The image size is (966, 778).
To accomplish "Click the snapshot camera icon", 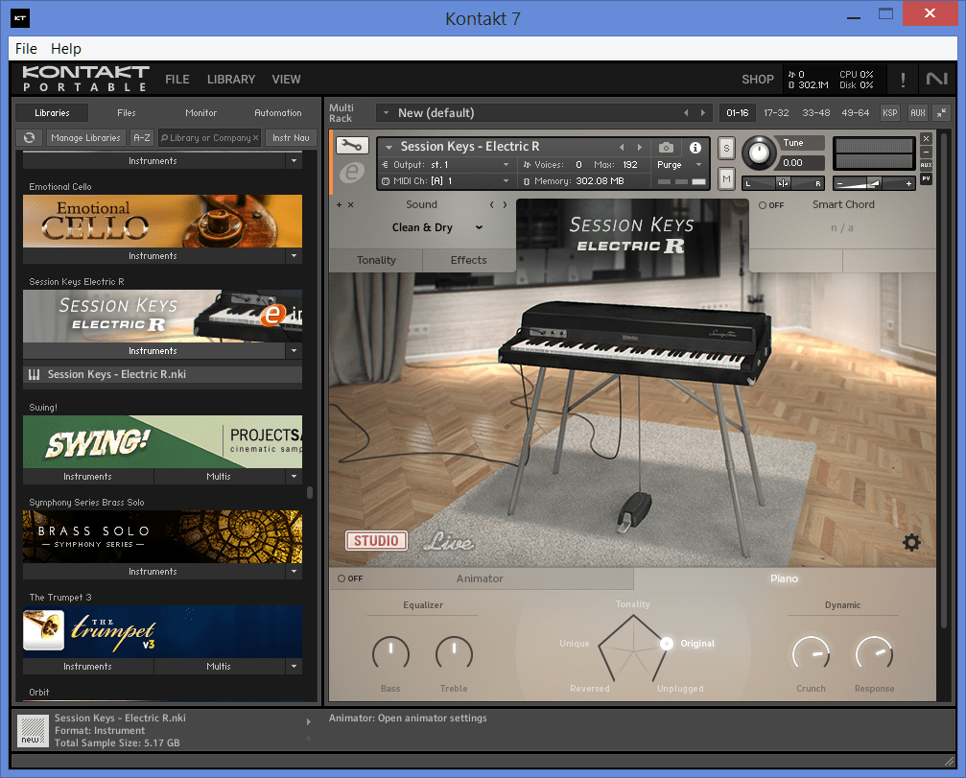I will (x=666, y=147).
